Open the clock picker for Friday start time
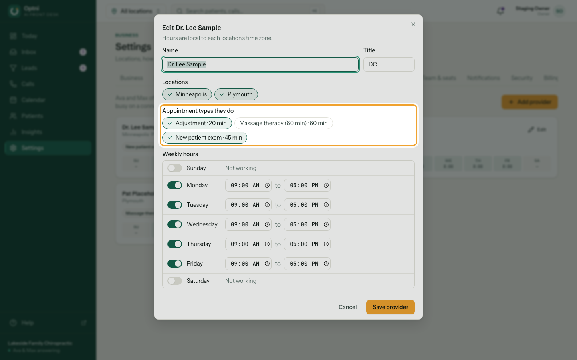The width and height of the screenshot is (577, 360). 267,264
